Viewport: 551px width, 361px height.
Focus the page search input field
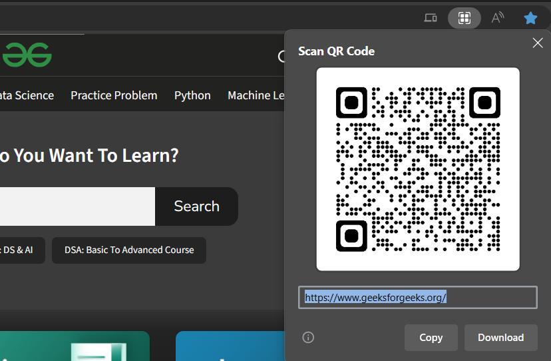pyautogui.click(x=77, y=206)
